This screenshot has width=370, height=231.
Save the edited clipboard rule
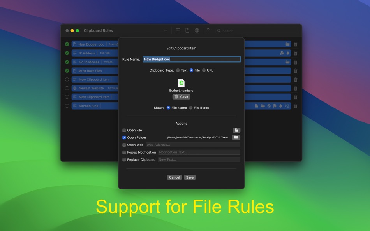(190, 177)
